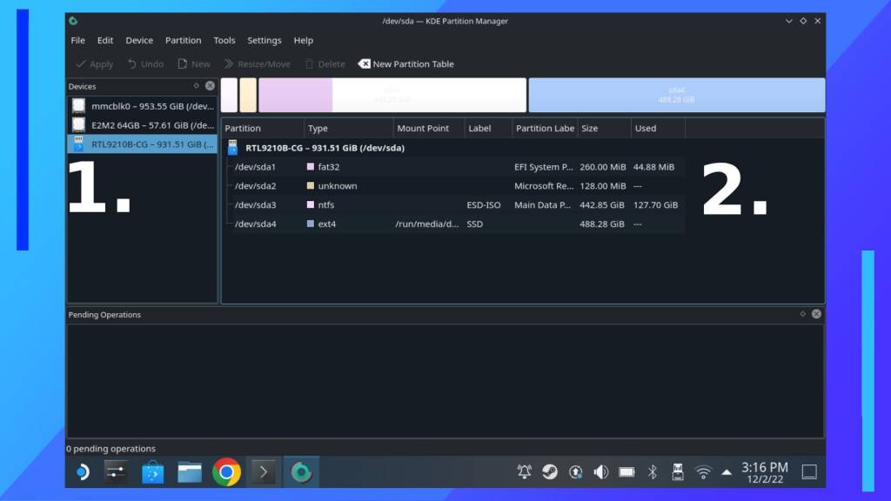
Task: Sort by the Mount Point column header
Action: click(x=429, y=129)
